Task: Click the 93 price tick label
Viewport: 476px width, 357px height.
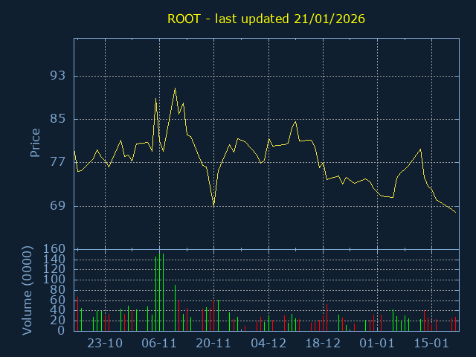Action: pos(58,76)
